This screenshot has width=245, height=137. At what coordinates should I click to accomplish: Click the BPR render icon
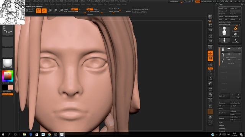pos(210,17)
